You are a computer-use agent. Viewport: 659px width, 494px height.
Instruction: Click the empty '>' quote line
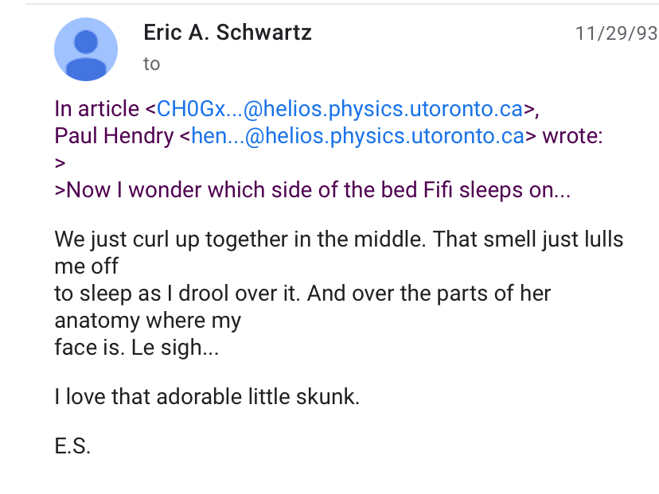[x=60, y=163]
